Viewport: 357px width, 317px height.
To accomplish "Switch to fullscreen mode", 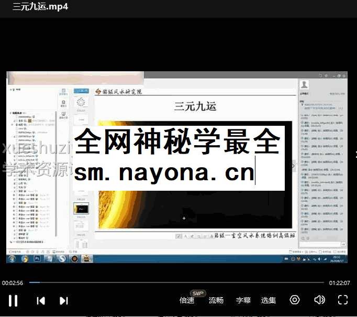I will pos(343,300).
